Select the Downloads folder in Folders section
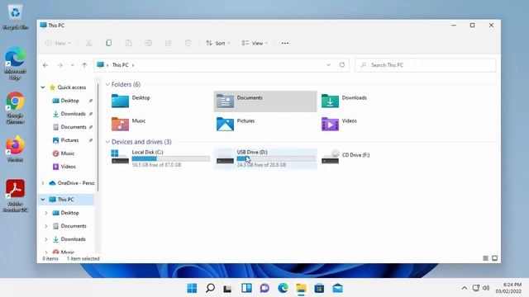 click(x=369, y=101)
